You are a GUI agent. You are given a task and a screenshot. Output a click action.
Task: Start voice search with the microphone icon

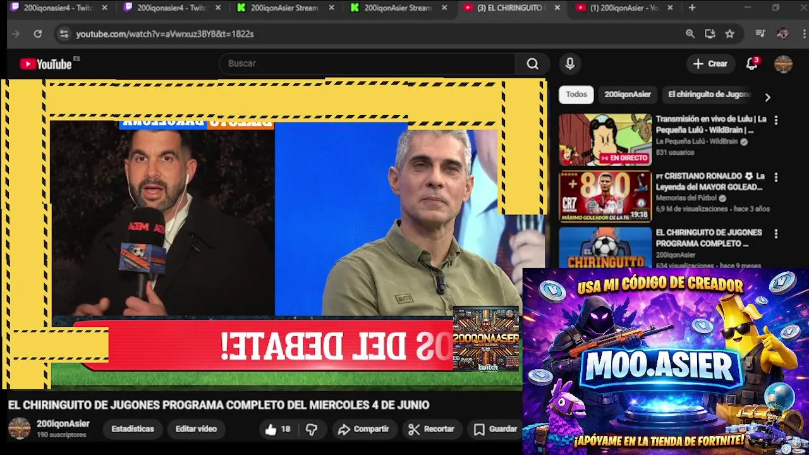[570, 64]
